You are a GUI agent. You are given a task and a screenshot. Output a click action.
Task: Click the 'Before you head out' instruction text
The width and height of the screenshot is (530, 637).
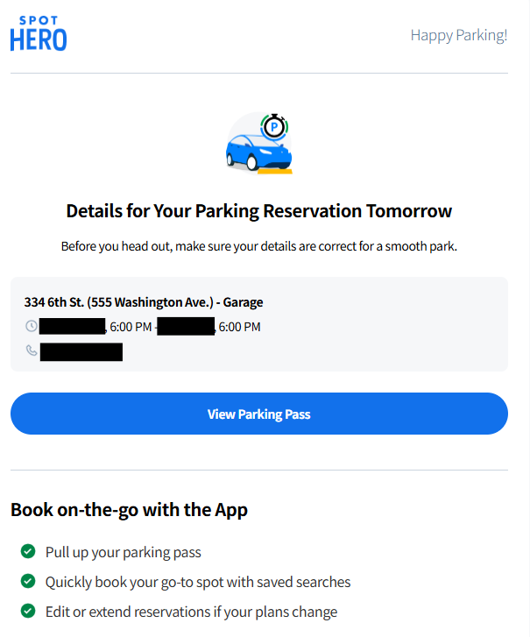click(258, 246)
